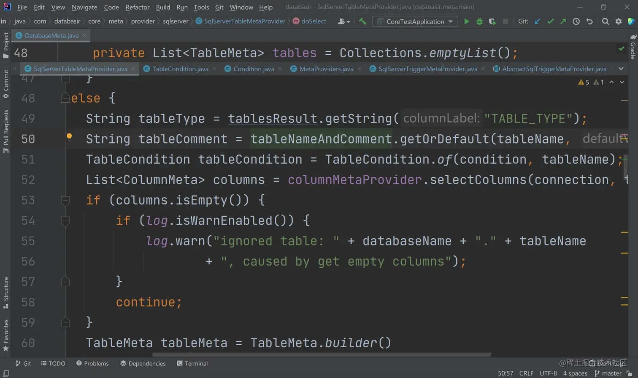Toggle the read-only lock icon in status bar
638x378 pixels.
[x=629, y=373]
